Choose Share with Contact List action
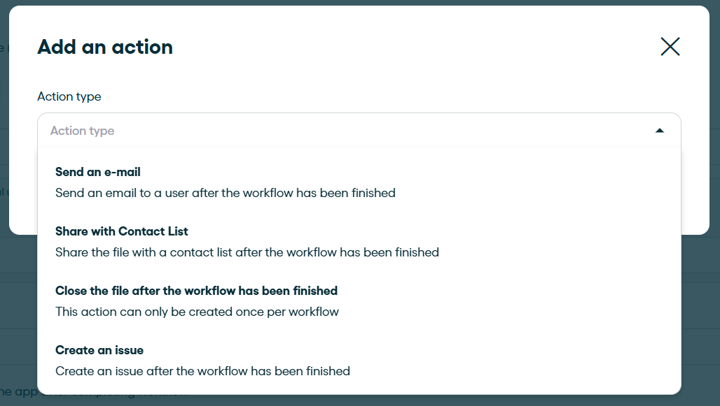The image size is (720, 406). click(x=359, y=242)
